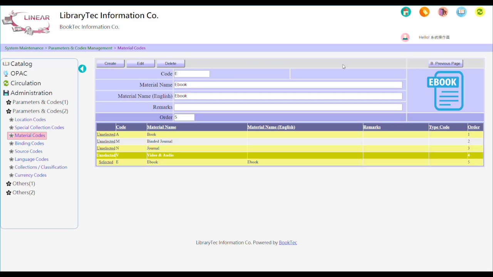Viewport: 493px width, 277px height.
Task: Open Source Codes page
Action: pos(29,152)
